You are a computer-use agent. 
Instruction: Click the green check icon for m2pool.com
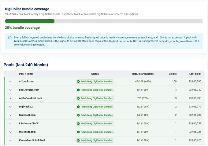pos(78,82)
